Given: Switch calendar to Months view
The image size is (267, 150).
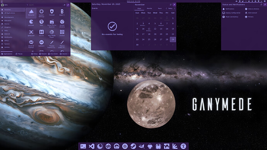Looking at the screenshot, I should click(x=149, y=9).
